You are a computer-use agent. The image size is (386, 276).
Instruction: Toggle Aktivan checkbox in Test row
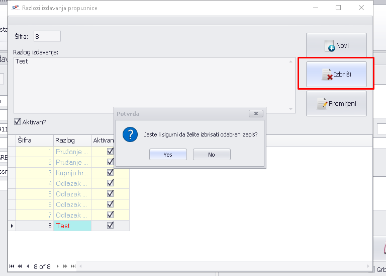[x=111, y=226]
